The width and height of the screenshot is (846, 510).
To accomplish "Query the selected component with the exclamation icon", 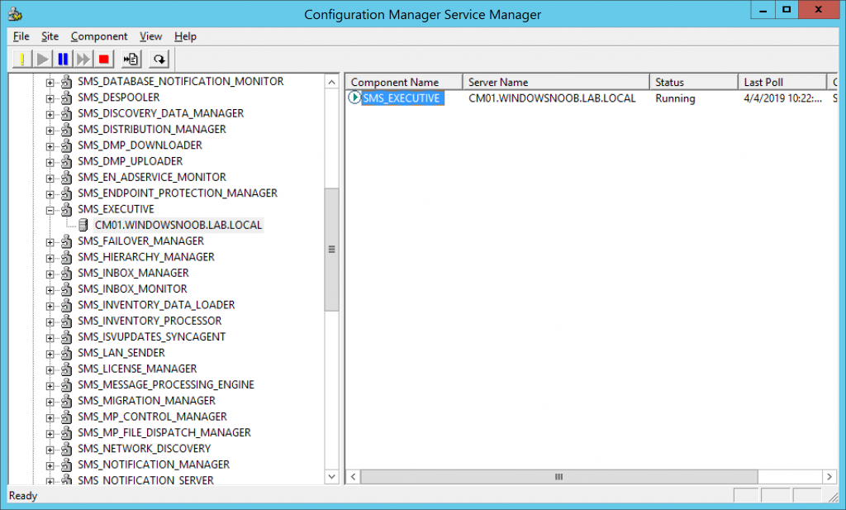I will [21, 58].
